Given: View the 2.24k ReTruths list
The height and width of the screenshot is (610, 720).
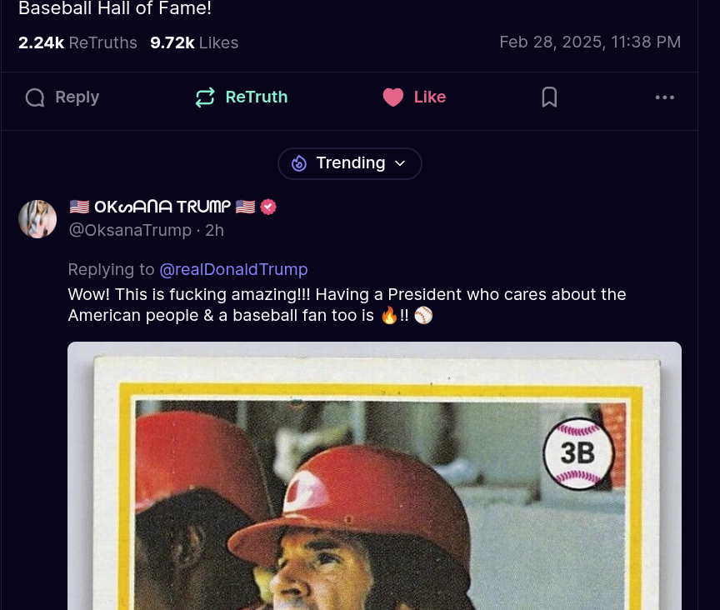Looking at the screenshot, I should (77, 42).
